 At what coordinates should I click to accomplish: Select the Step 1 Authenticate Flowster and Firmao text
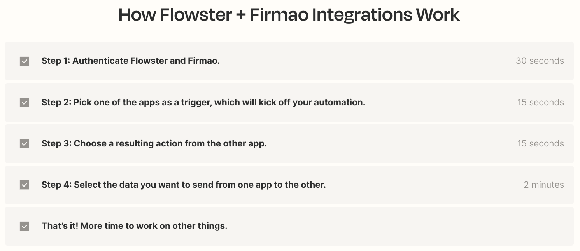pos(131,61)
